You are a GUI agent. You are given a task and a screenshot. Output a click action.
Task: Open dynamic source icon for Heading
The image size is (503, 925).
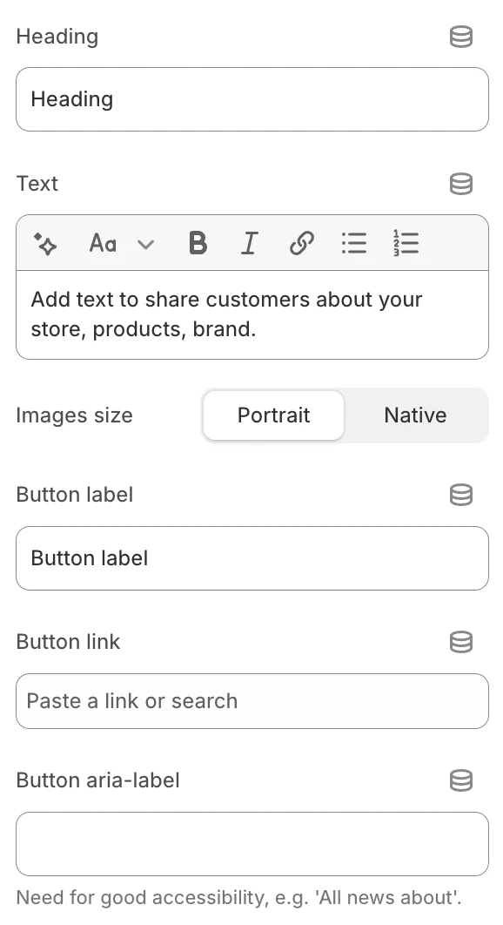460,37
